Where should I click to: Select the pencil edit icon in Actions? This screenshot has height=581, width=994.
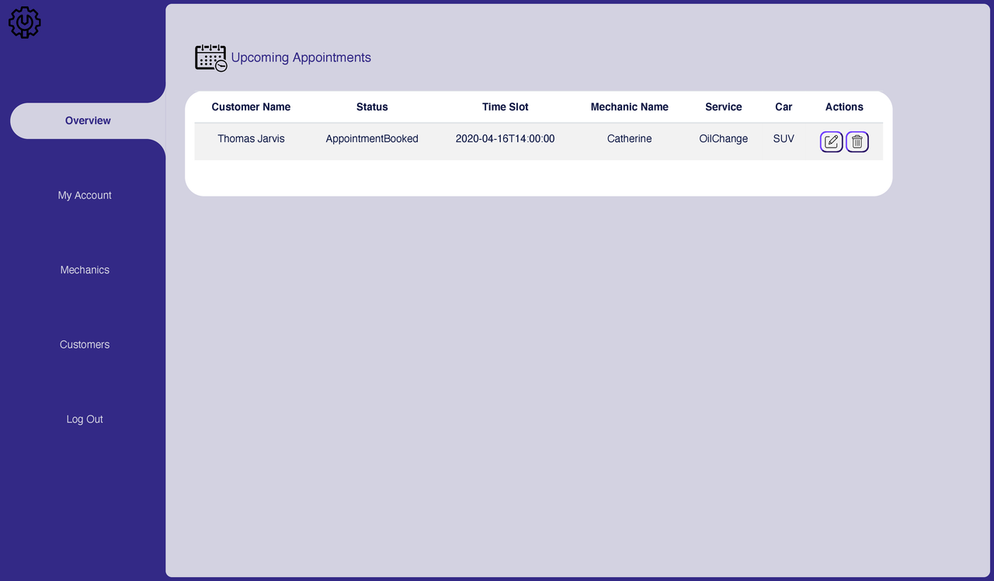(x=831, y=141)
